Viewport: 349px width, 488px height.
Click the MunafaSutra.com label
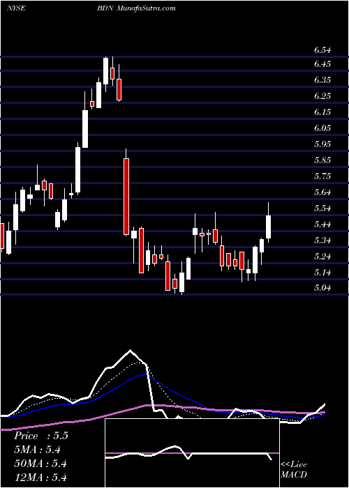coord(147,8)
